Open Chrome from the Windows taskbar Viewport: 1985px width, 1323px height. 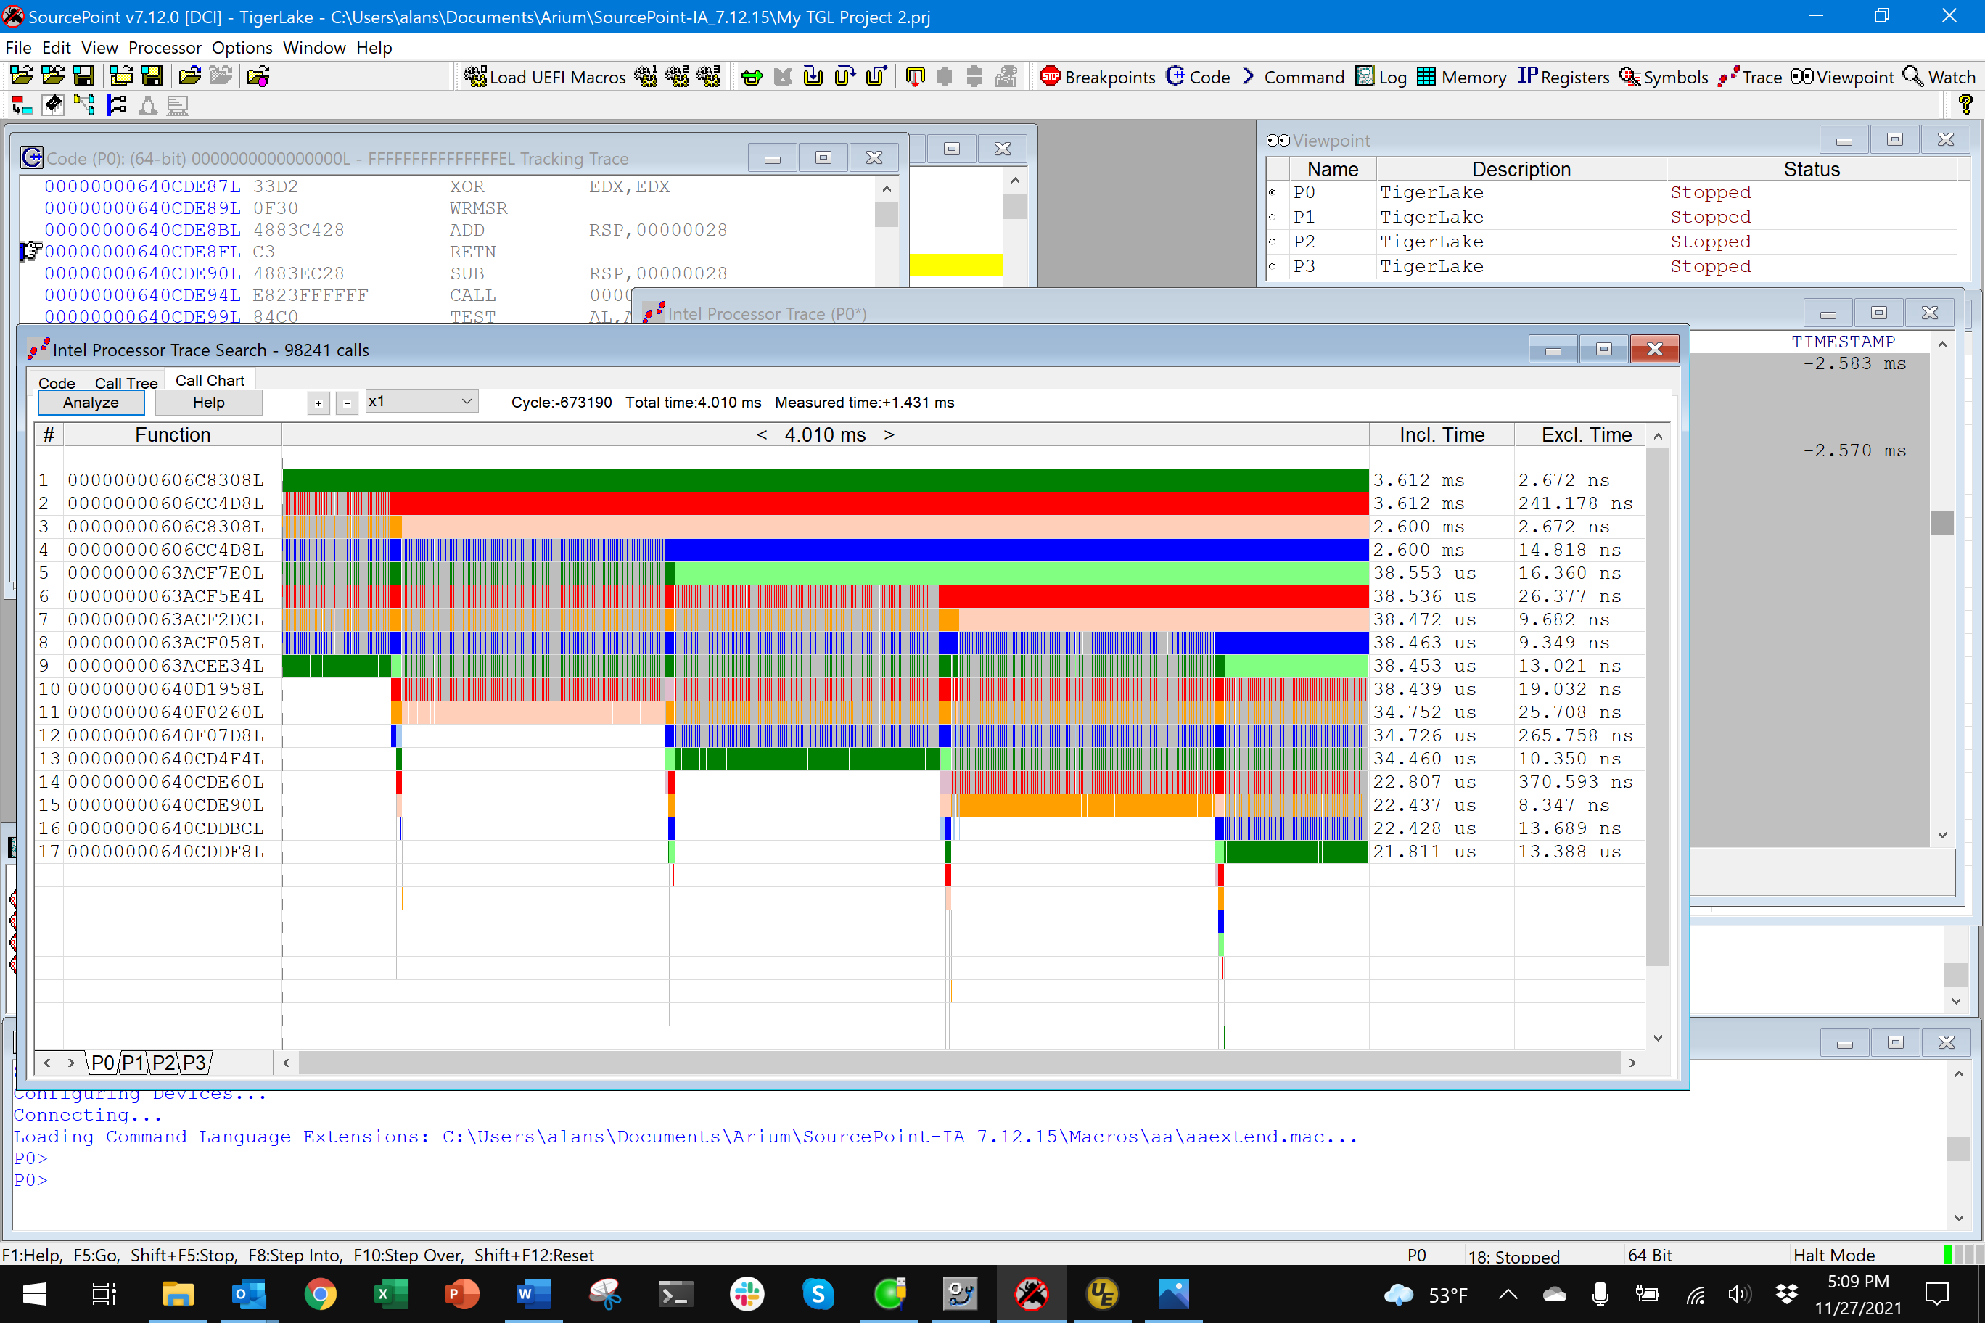click(320, 1293)
